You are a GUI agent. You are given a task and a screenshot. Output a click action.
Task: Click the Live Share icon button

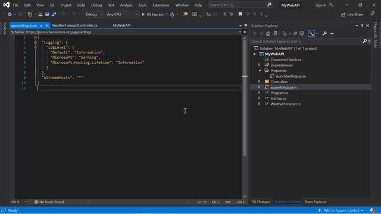[352, 14]
